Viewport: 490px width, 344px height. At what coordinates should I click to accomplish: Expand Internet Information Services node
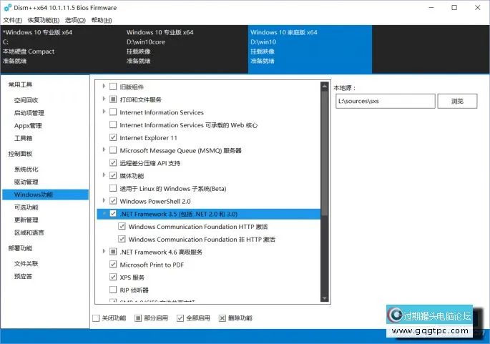tap(104, 112)
